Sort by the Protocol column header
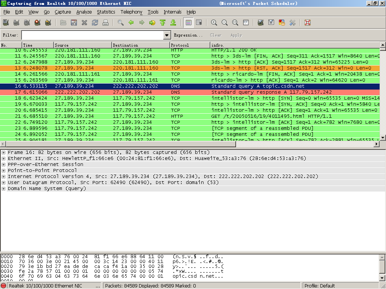Screen dimensions: 386x289 coord(190,45)
